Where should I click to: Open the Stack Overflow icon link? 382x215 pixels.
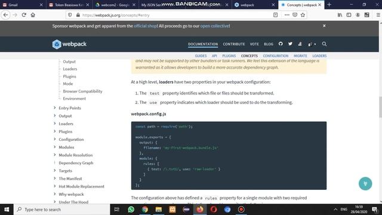point(300,44)
